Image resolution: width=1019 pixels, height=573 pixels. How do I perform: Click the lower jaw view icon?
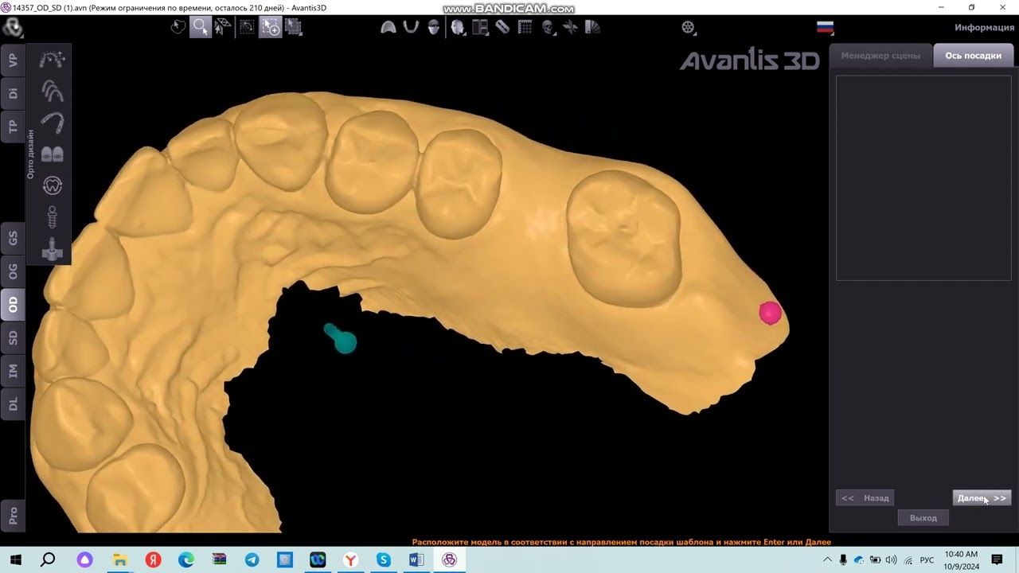pyautogui.click(x=411, y=27)
